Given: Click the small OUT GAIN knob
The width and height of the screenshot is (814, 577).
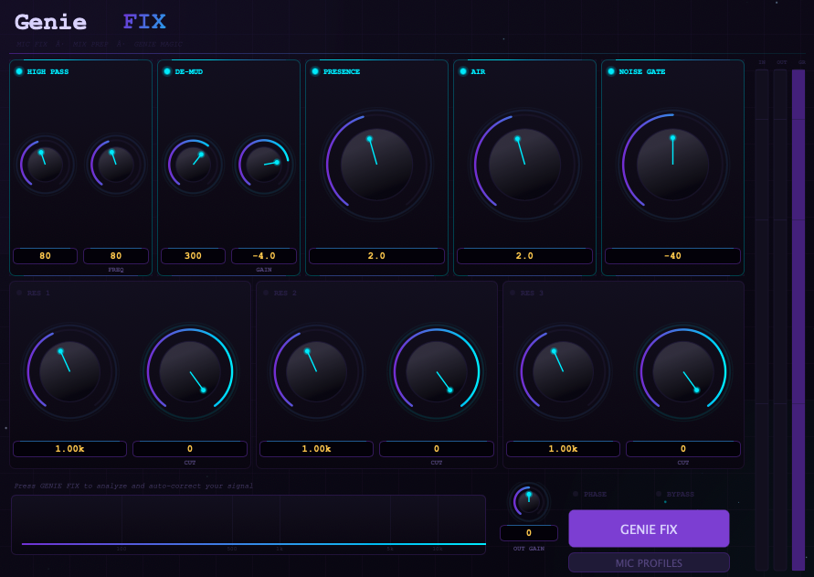Looking at the screenshot, I should click(529, 503).
